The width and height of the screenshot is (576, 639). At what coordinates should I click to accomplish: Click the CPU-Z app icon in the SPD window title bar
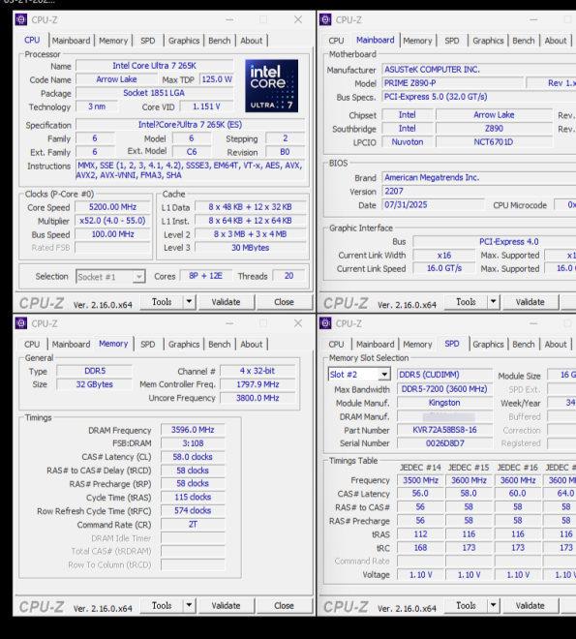325,323
